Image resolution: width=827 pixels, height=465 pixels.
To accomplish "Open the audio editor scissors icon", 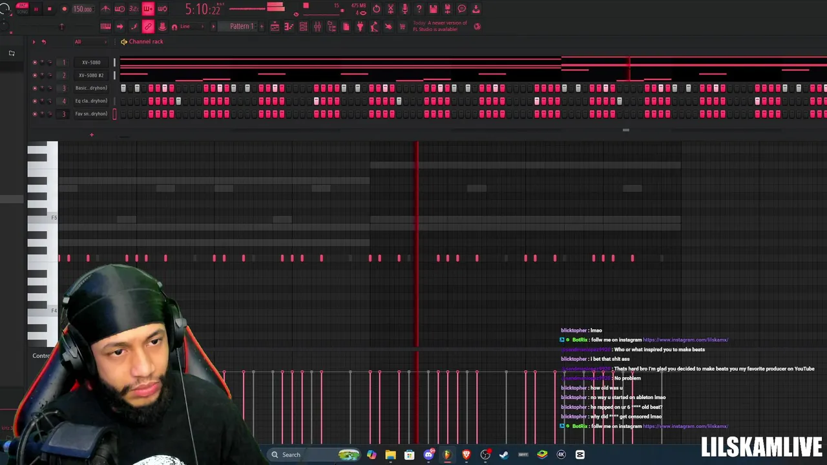I will [x=390, y=9].
